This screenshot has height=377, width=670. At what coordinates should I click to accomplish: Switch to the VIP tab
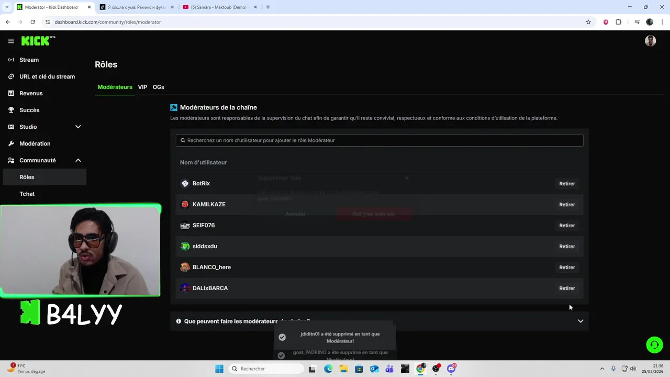(142, 87)
